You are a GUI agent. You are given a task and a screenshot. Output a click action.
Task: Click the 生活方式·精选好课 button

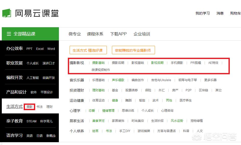click(x=88, y=50)
